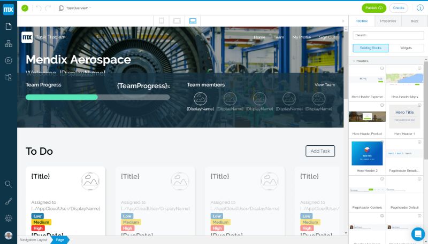Viewport: 428px width, 244px height.
Task: Switch to the Toolbox tab
Action: coord(362,21)
